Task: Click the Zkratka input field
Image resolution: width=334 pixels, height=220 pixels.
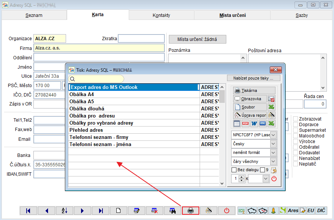Action: click(141, 39)
